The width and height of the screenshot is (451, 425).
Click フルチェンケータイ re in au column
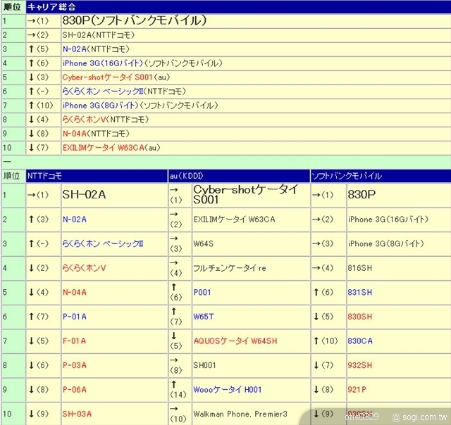pyautogui.click(x=230, y=268)
